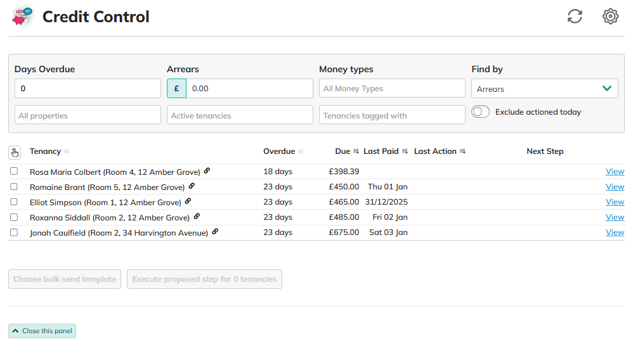Open the Active tenancies filter

(x=240, y=115)
